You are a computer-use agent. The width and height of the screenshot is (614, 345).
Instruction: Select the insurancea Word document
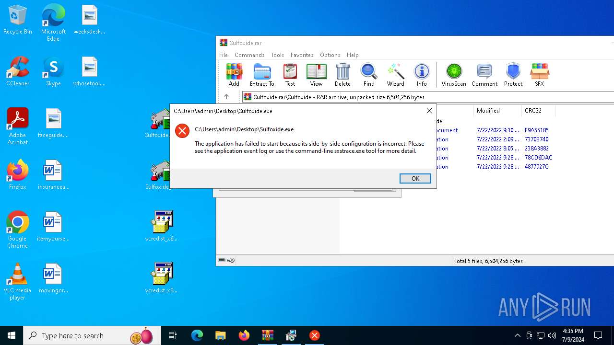point(53,175)
